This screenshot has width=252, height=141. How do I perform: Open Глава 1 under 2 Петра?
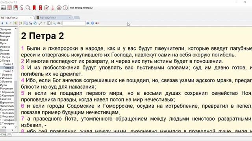(8, 64)
